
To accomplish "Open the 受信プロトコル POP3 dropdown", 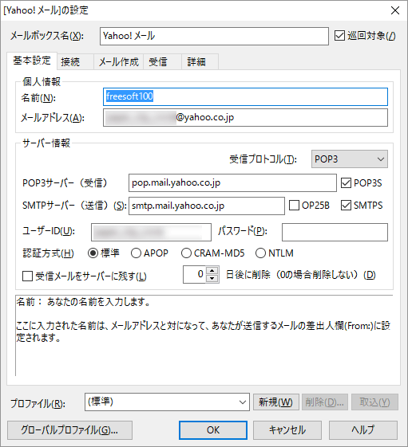I will pyautogui.click(x=350, y=159).
